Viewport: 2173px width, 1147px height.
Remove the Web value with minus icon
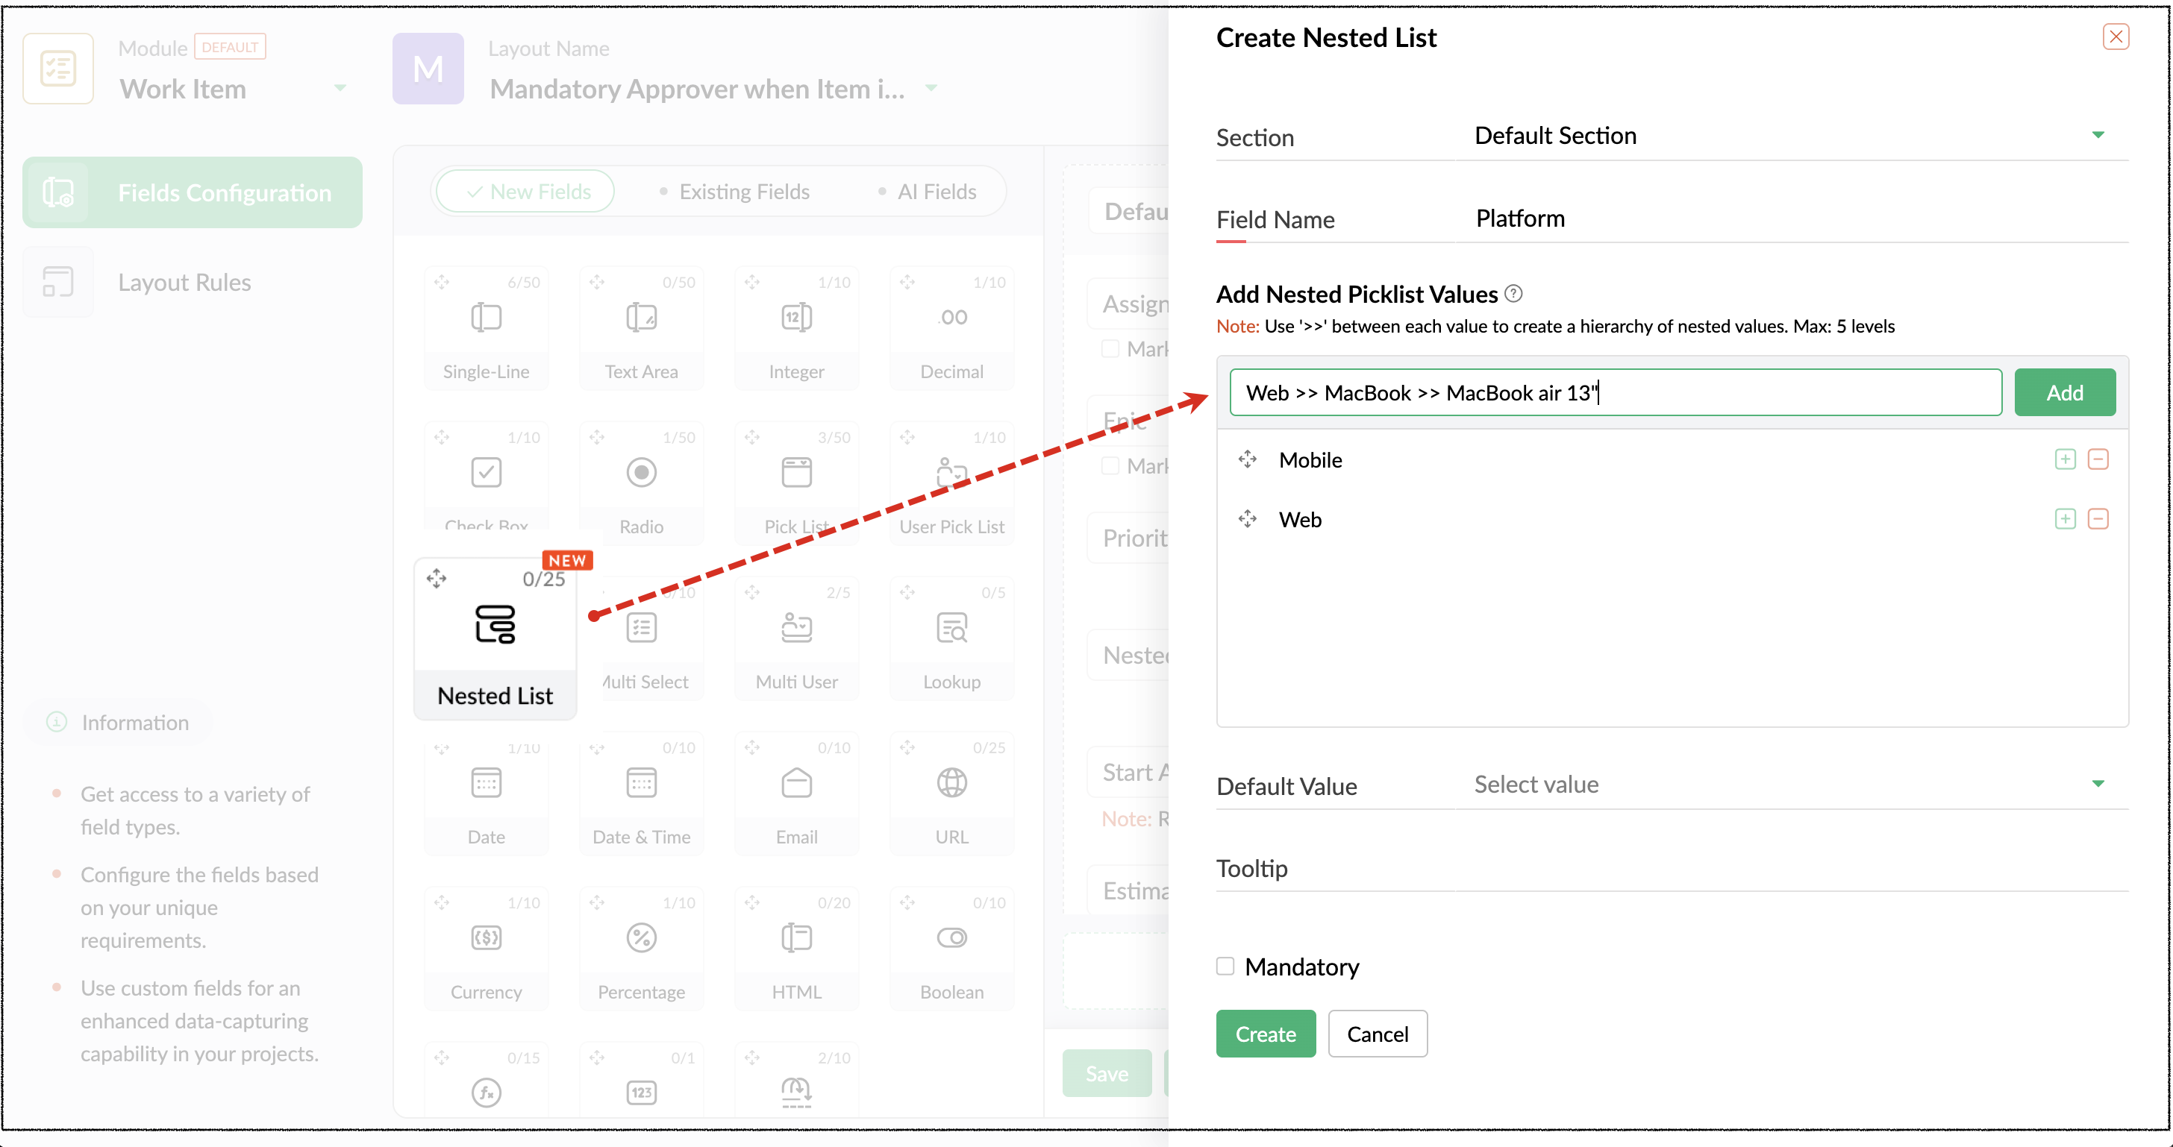2098,519
